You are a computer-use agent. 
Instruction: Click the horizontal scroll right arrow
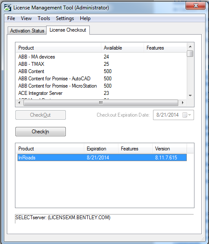(x=183, y=103)
